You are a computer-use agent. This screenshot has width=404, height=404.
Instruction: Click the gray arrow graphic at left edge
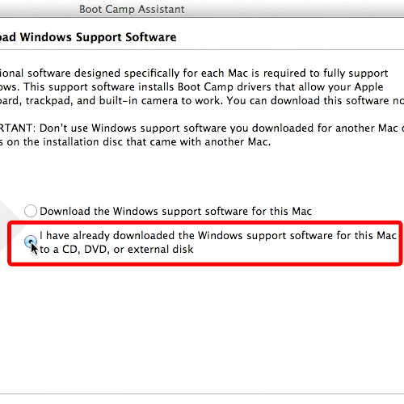tap(10, 225)
